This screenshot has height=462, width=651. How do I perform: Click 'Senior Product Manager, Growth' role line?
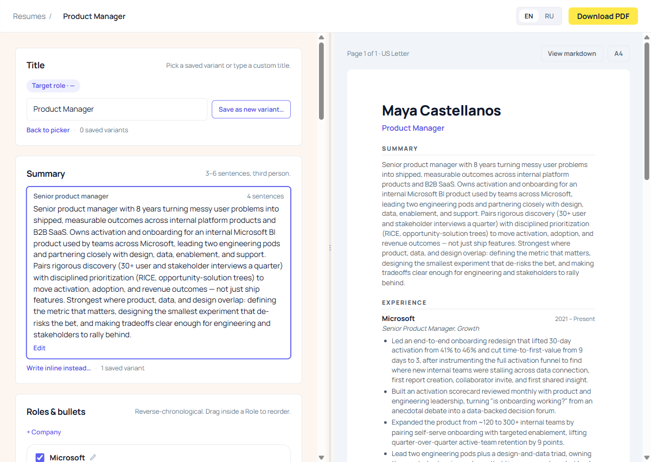pyautogui.click(x=431, y=329)
